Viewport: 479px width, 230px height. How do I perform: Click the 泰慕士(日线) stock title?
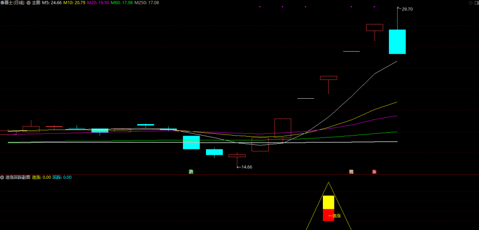point(12,2)
